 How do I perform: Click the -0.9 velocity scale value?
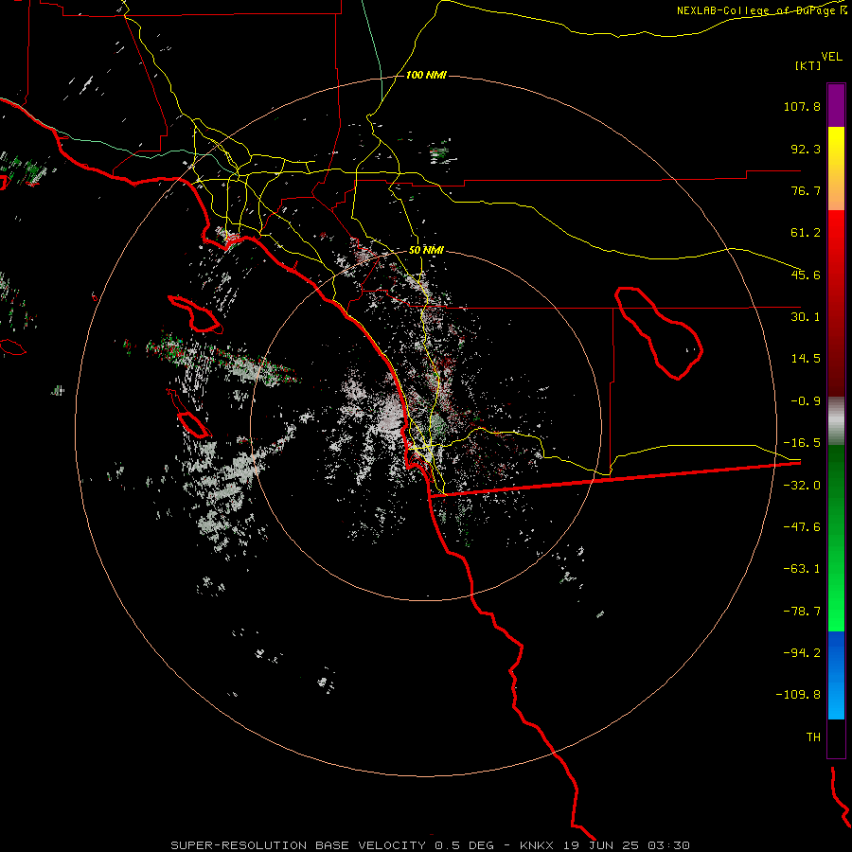[806, 401]
